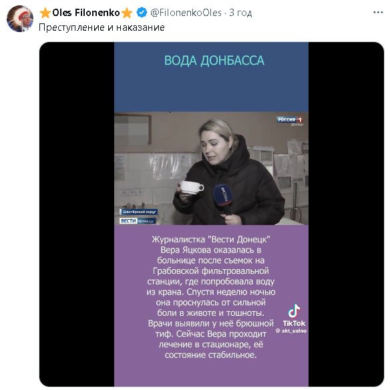
Task: Click the ВОДА ДОНБАССА video title
Action: pos(214,61)
